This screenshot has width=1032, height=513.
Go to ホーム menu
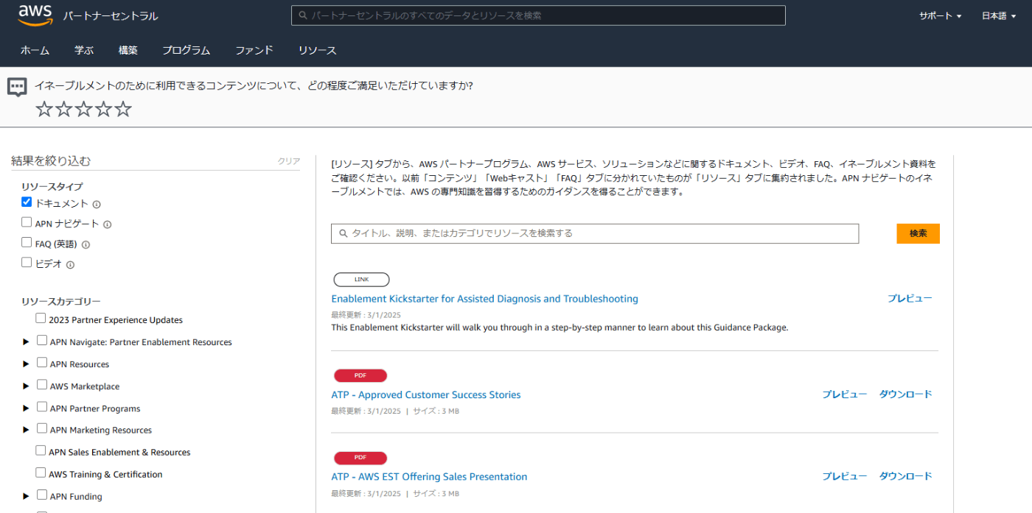click(x=35, y=50)
